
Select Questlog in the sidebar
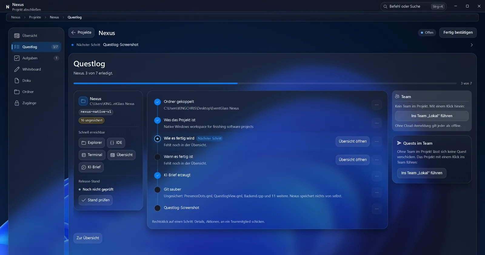[36, 47]
